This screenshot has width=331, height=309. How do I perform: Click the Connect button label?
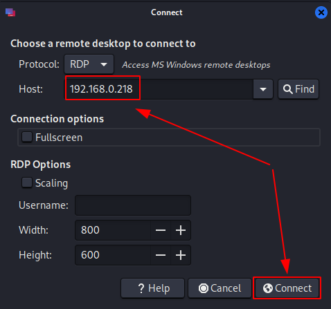coord(294,288)
